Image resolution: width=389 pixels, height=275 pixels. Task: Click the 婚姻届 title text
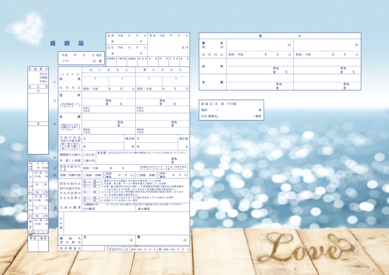click(67, 43)
